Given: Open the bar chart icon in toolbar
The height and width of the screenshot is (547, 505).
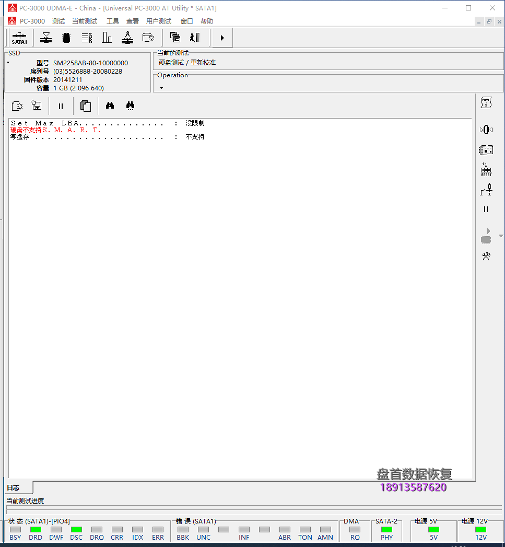Looking at the screenshot, I should coord(107,38).
